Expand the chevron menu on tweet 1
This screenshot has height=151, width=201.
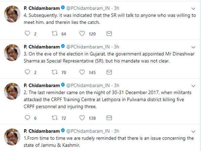193,131
